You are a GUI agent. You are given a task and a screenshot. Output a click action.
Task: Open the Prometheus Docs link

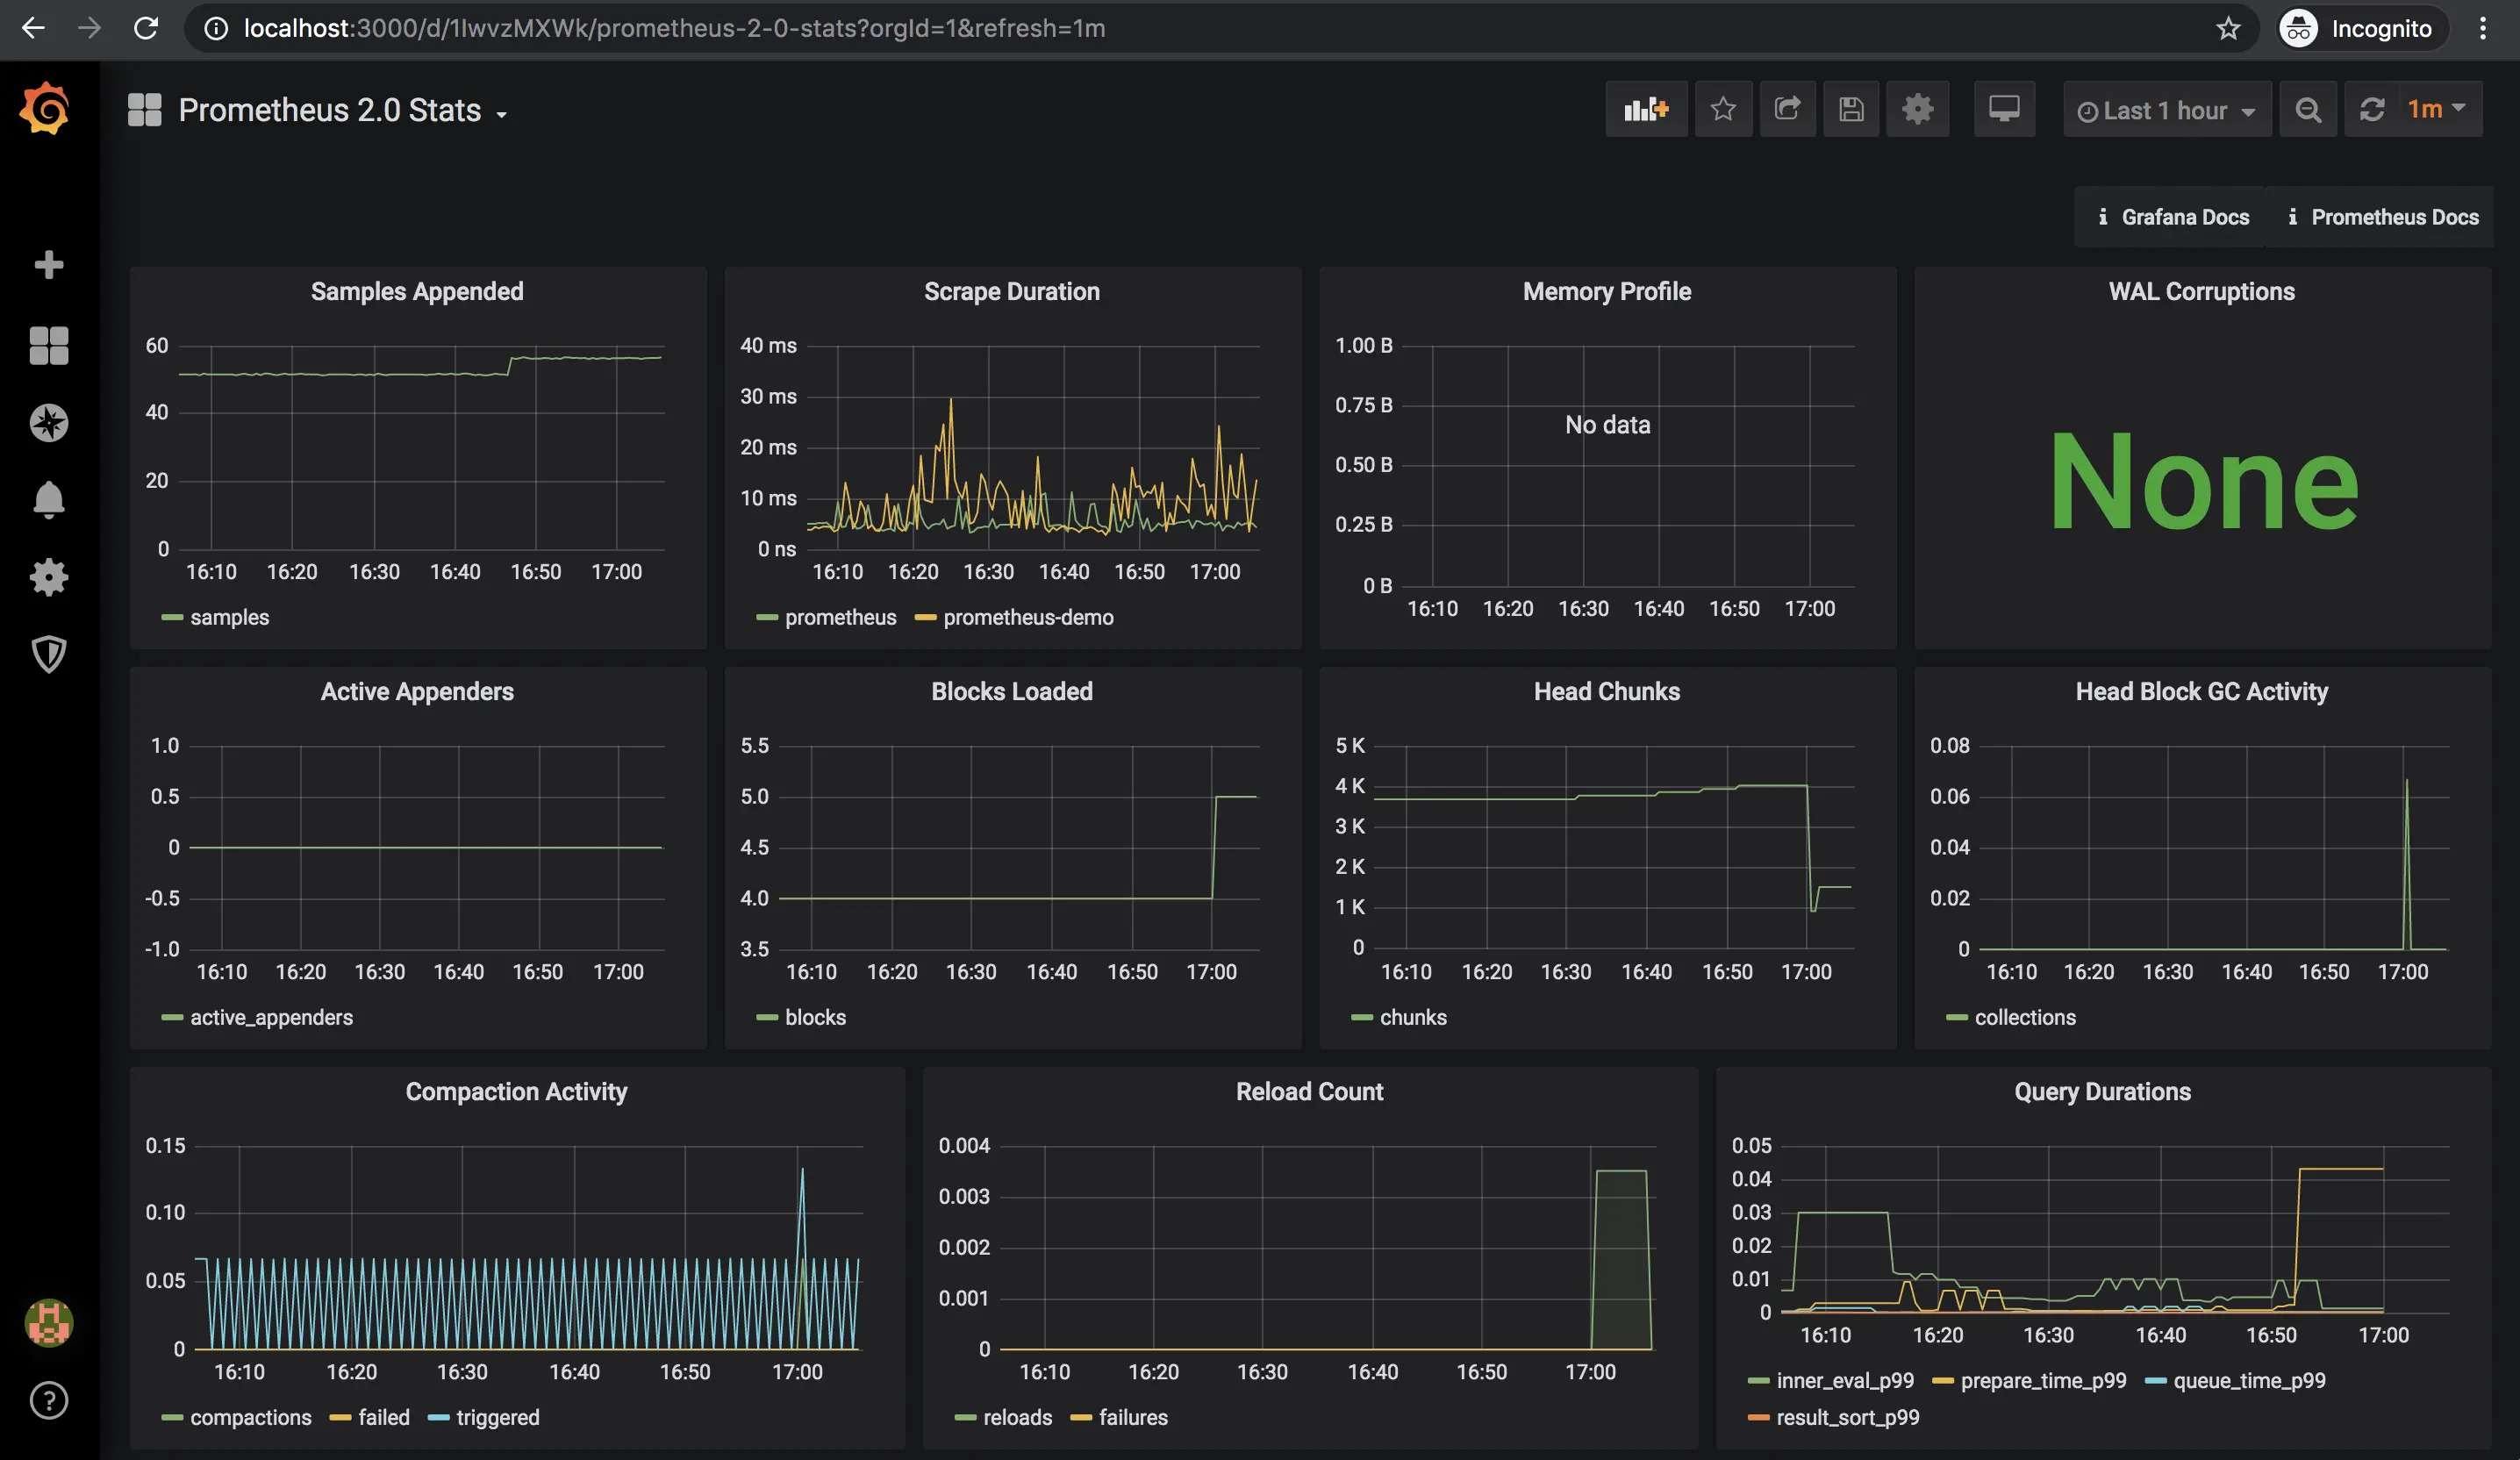click(x=2382, y=217)
